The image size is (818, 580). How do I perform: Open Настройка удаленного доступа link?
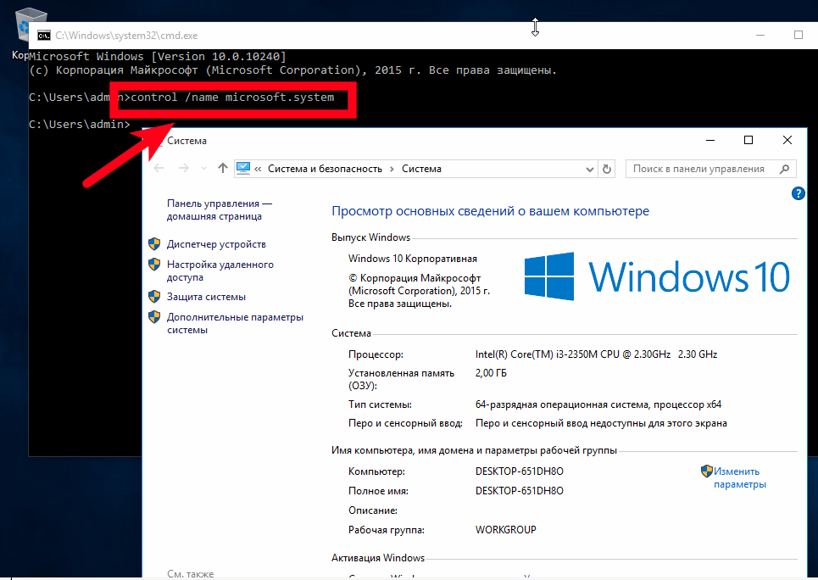220,271
